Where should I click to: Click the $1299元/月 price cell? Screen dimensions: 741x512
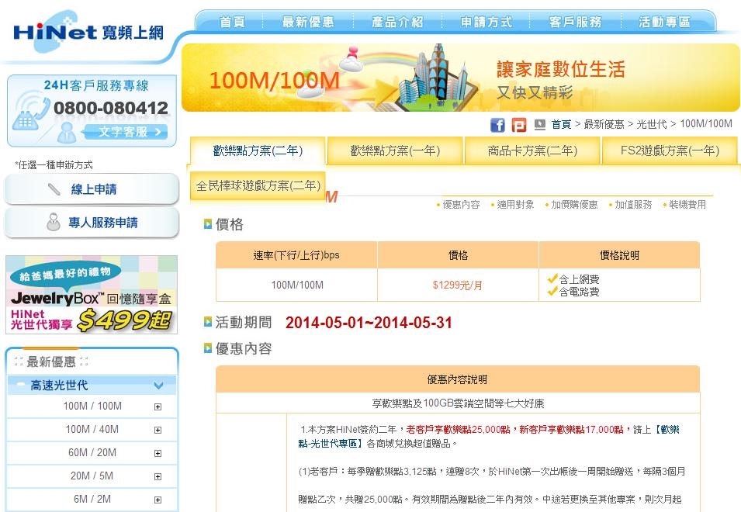pyautogui.click(x=458, y=285)
